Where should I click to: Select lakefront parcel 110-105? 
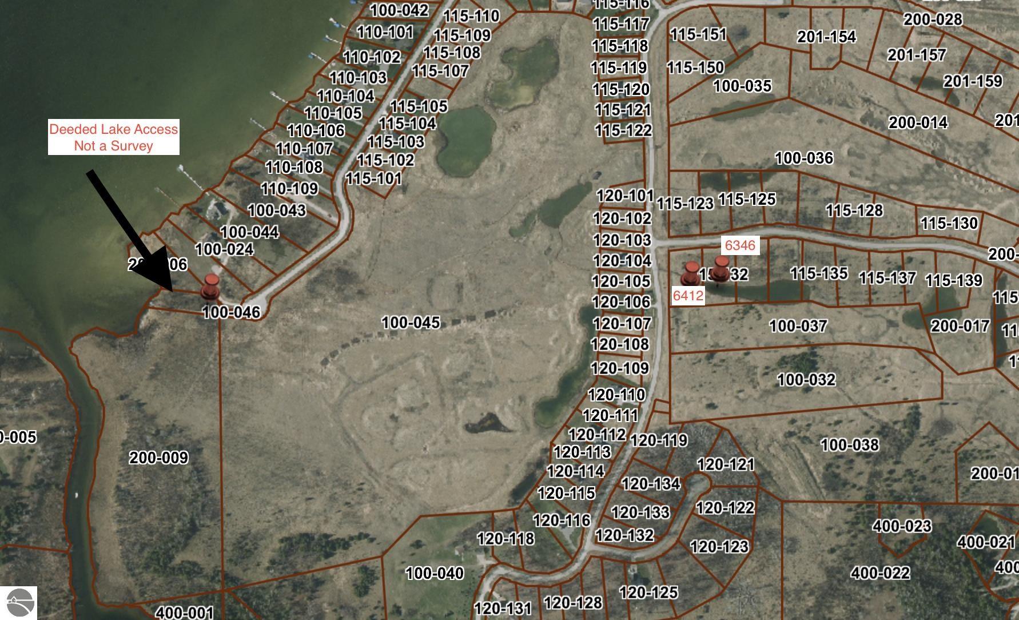pos(333,113)
